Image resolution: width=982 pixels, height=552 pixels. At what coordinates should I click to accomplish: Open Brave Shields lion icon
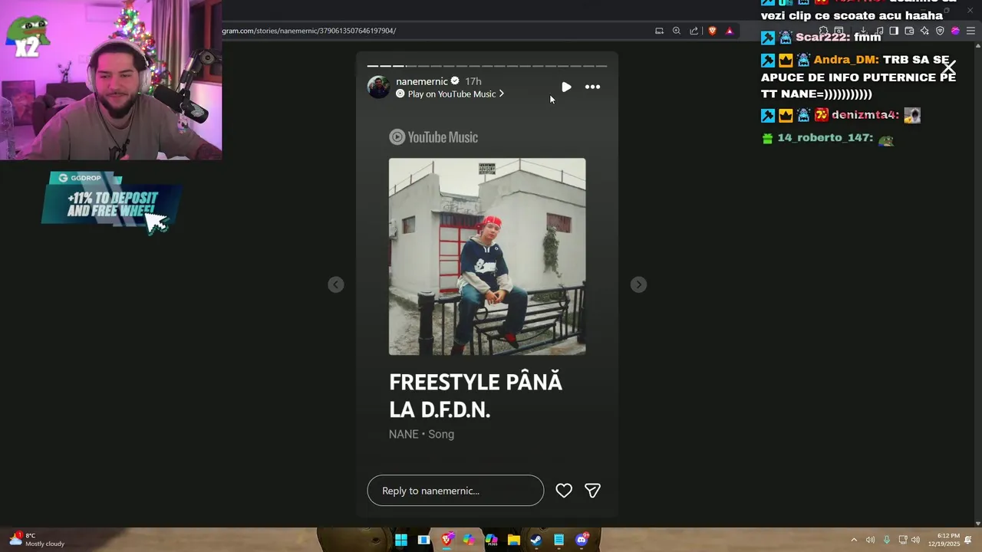click(x=712, y=31)
